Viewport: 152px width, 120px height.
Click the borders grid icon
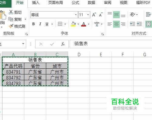coord(60,24)
